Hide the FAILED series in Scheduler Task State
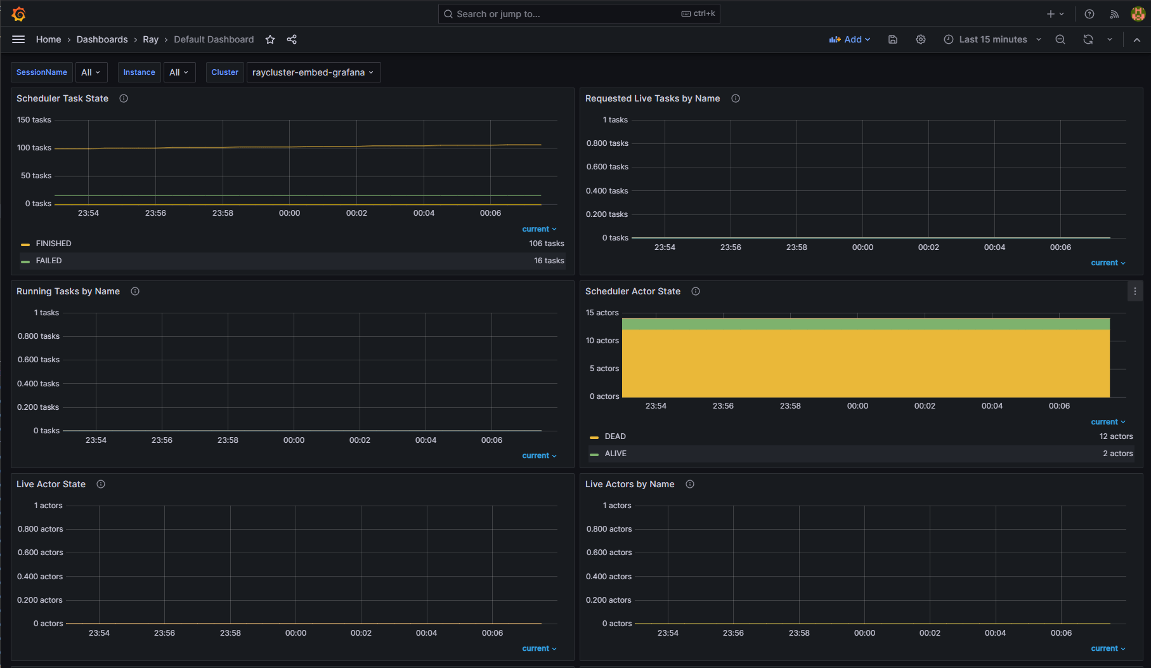Image resolution: width=1151 pixels, height=668 pixels. (48, 260)
